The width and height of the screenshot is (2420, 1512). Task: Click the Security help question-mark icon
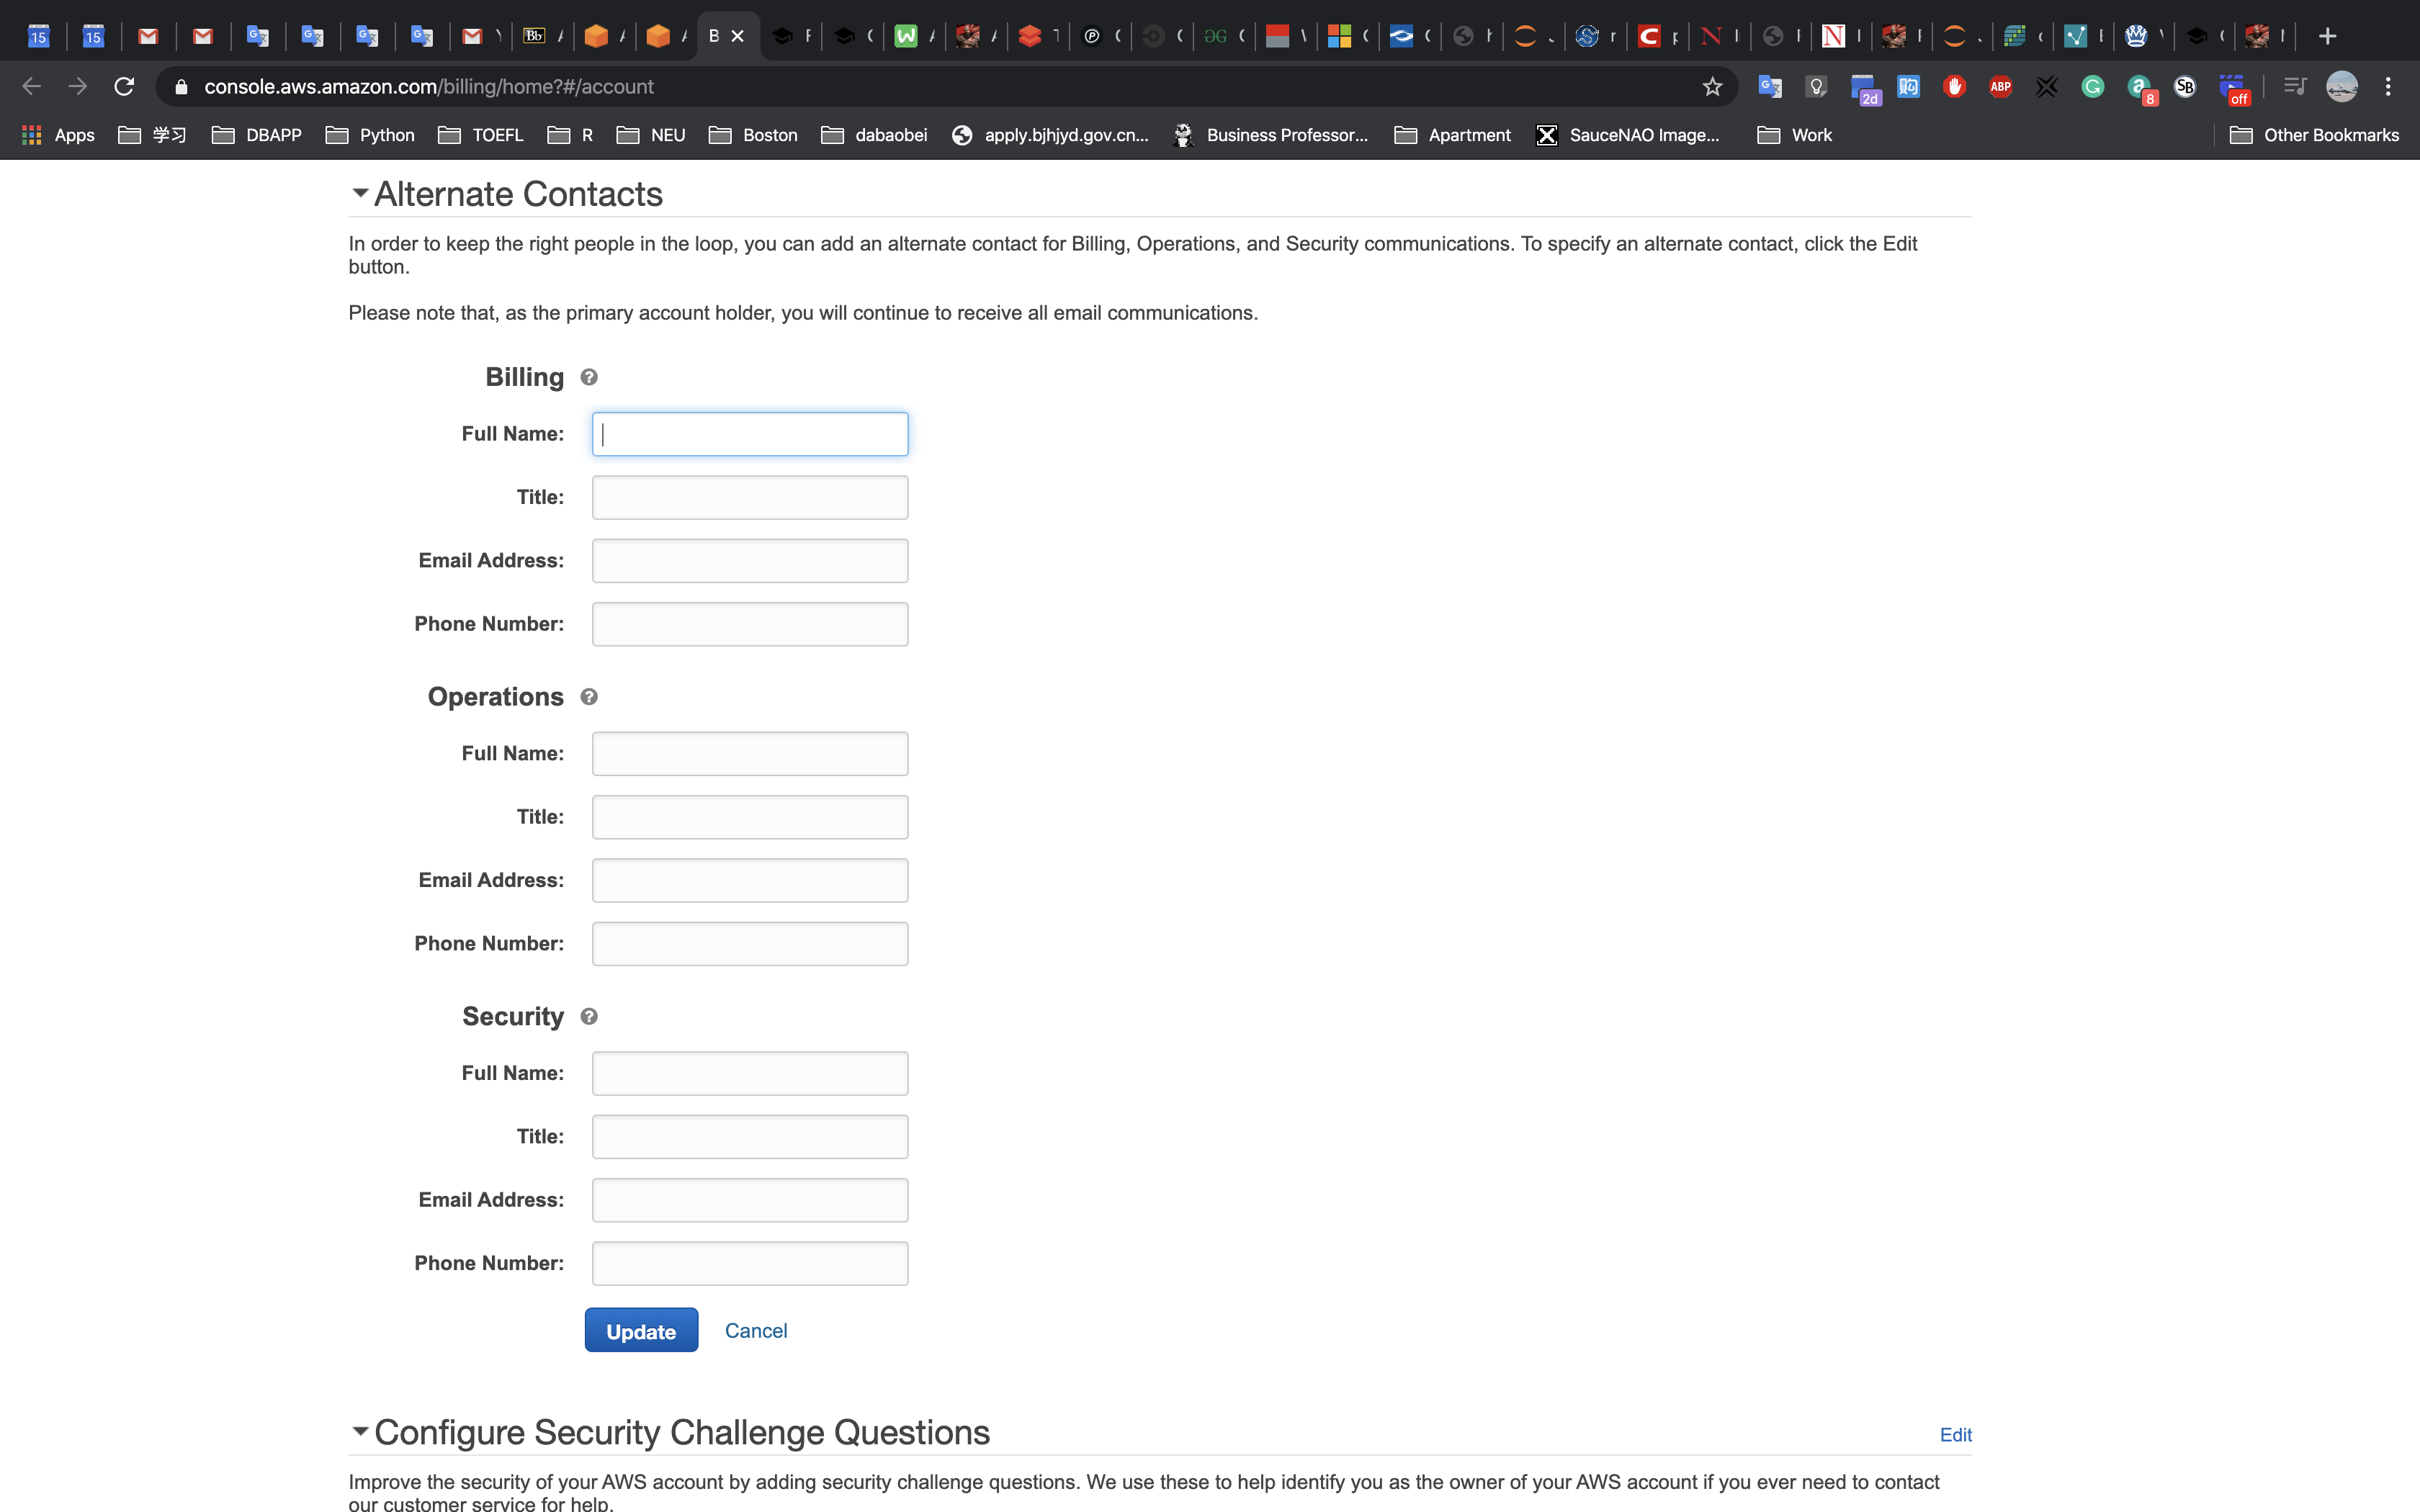pyautogui.click(x=589, y=1016)
